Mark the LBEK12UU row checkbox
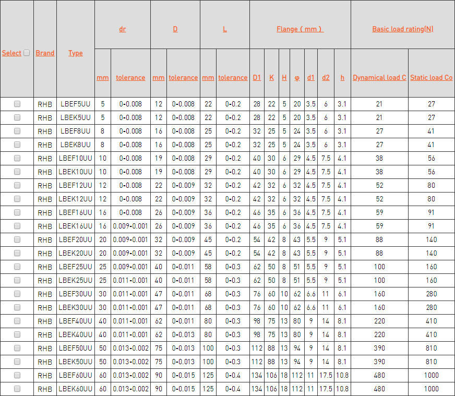 coord(17,199)
